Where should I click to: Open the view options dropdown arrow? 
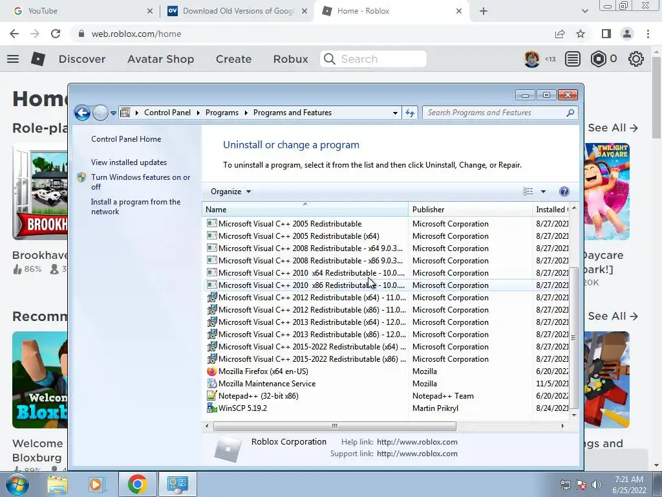[x=543, y=192]
